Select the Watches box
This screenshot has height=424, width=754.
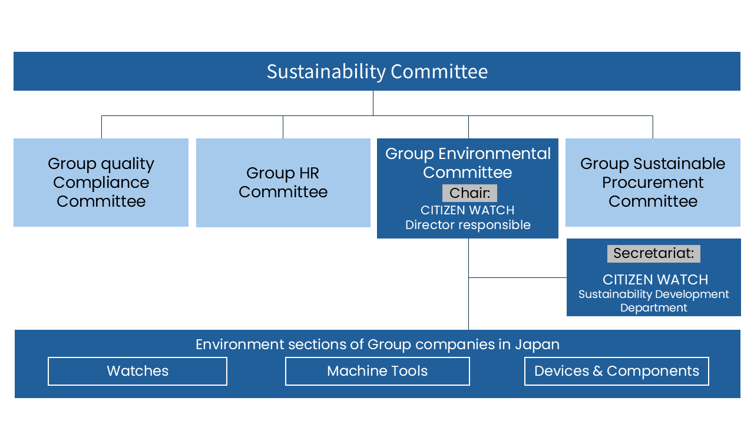tap(137, 371)
